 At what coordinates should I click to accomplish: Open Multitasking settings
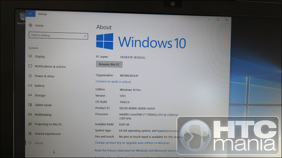tap(43, 115)
